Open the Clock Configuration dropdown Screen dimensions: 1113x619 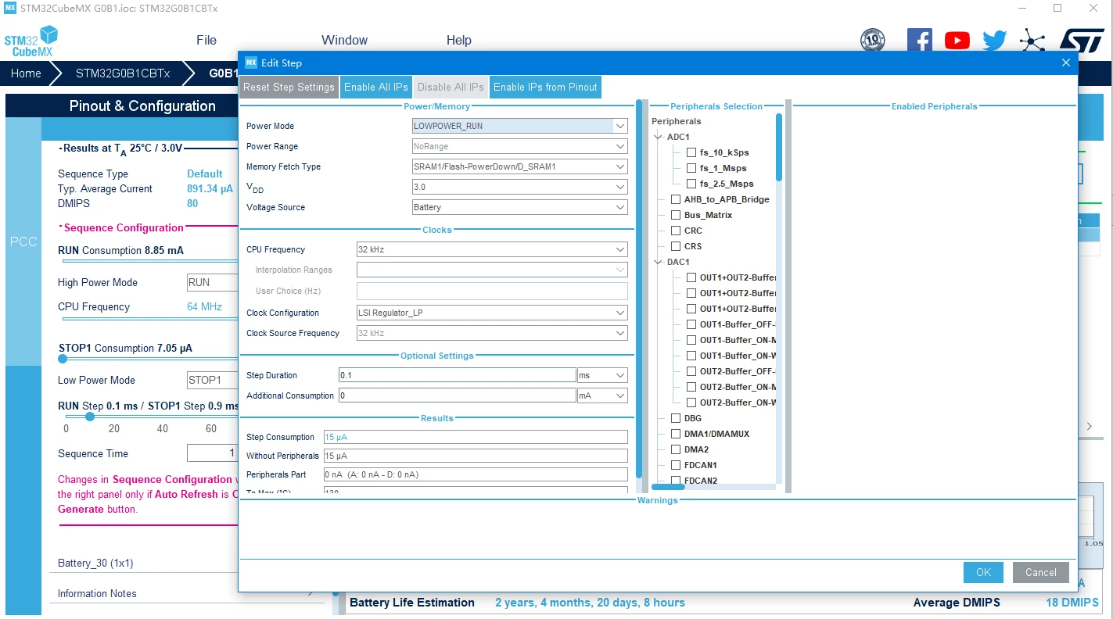click(x=620, y=313)
